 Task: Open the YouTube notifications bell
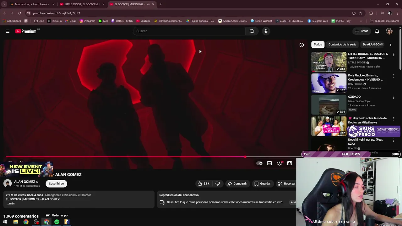pyautogui.click(x=377, y=31)
